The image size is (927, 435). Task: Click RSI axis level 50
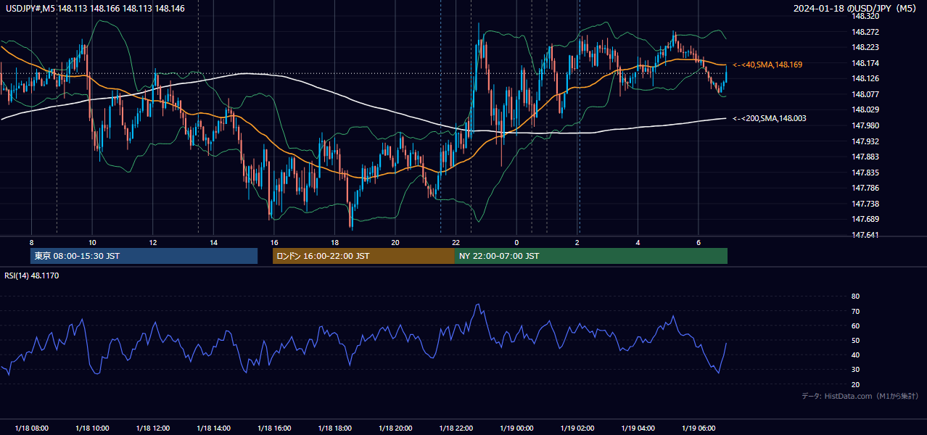(x=855, y=340)
